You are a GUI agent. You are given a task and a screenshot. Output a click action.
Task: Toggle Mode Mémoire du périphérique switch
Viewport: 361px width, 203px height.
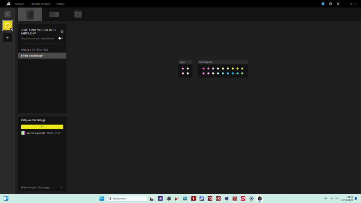coord(61,38)
